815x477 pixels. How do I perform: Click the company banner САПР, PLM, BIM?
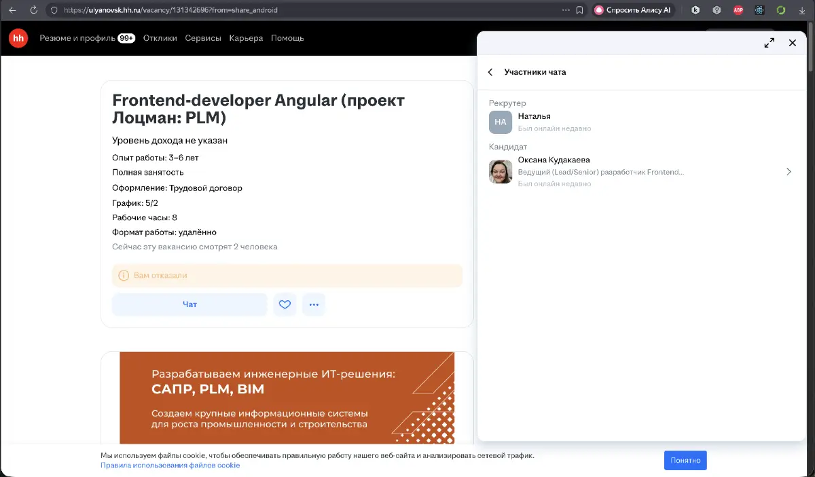click(287, 397)
